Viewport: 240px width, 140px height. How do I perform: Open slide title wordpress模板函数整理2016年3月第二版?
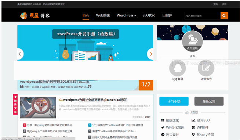[55, 82]
